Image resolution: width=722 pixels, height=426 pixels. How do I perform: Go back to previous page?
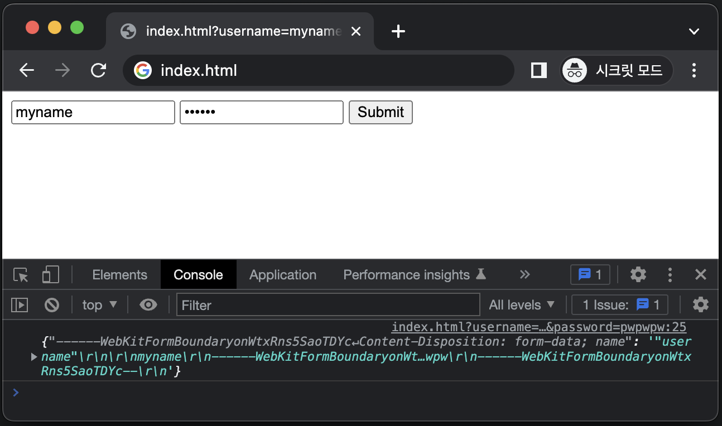tap(27, 70)
